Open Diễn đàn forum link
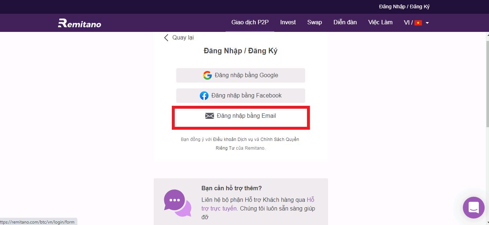This screenshot has width=489, height=225. 345,22
